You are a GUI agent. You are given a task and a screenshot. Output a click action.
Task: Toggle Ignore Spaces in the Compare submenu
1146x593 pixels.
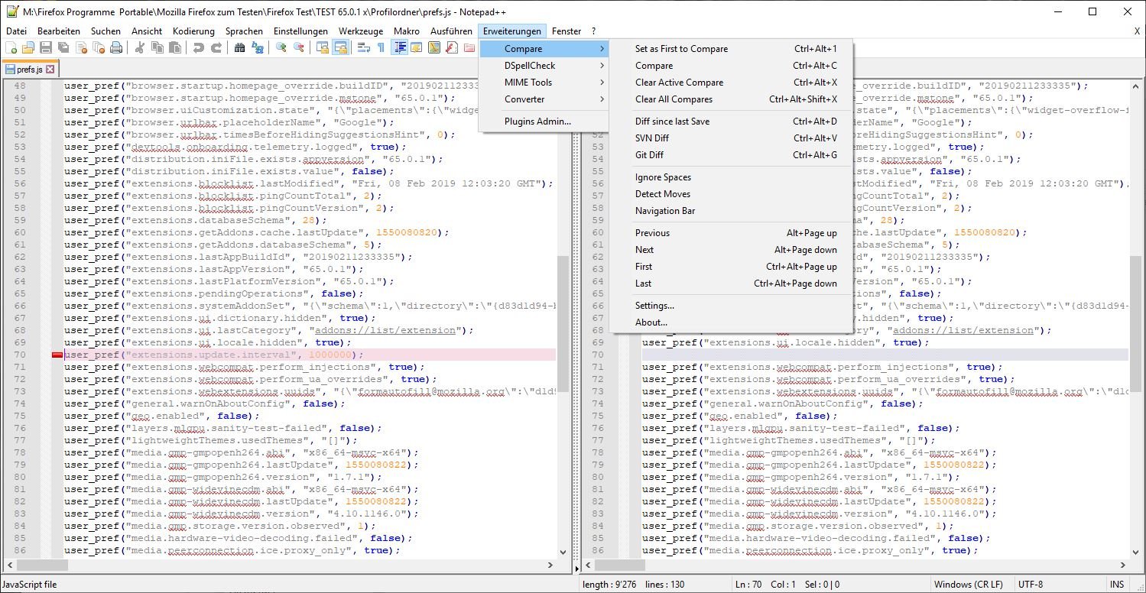coord(663,177)
